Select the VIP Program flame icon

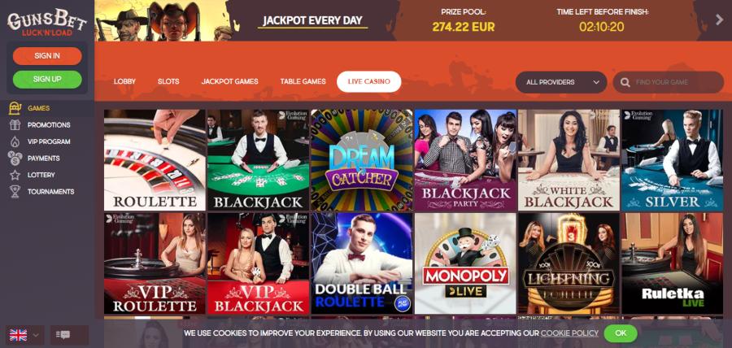pos(15,141)
